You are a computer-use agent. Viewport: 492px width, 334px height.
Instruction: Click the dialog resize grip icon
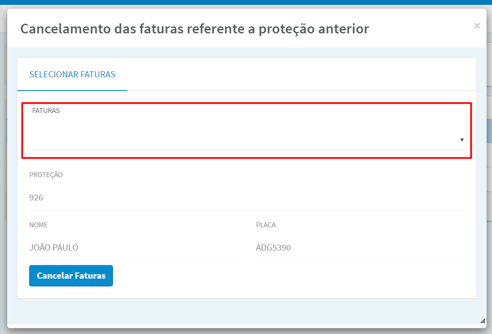click(483, 320)
